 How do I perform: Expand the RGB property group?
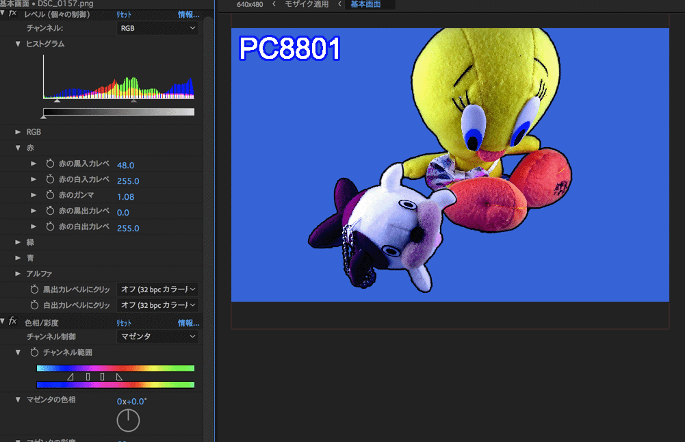(18, 132)
